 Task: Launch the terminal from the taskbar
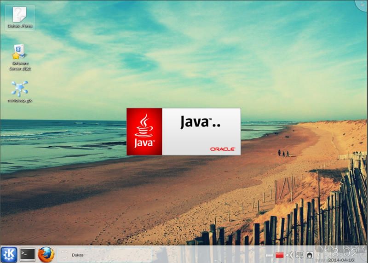pos(28,254)
